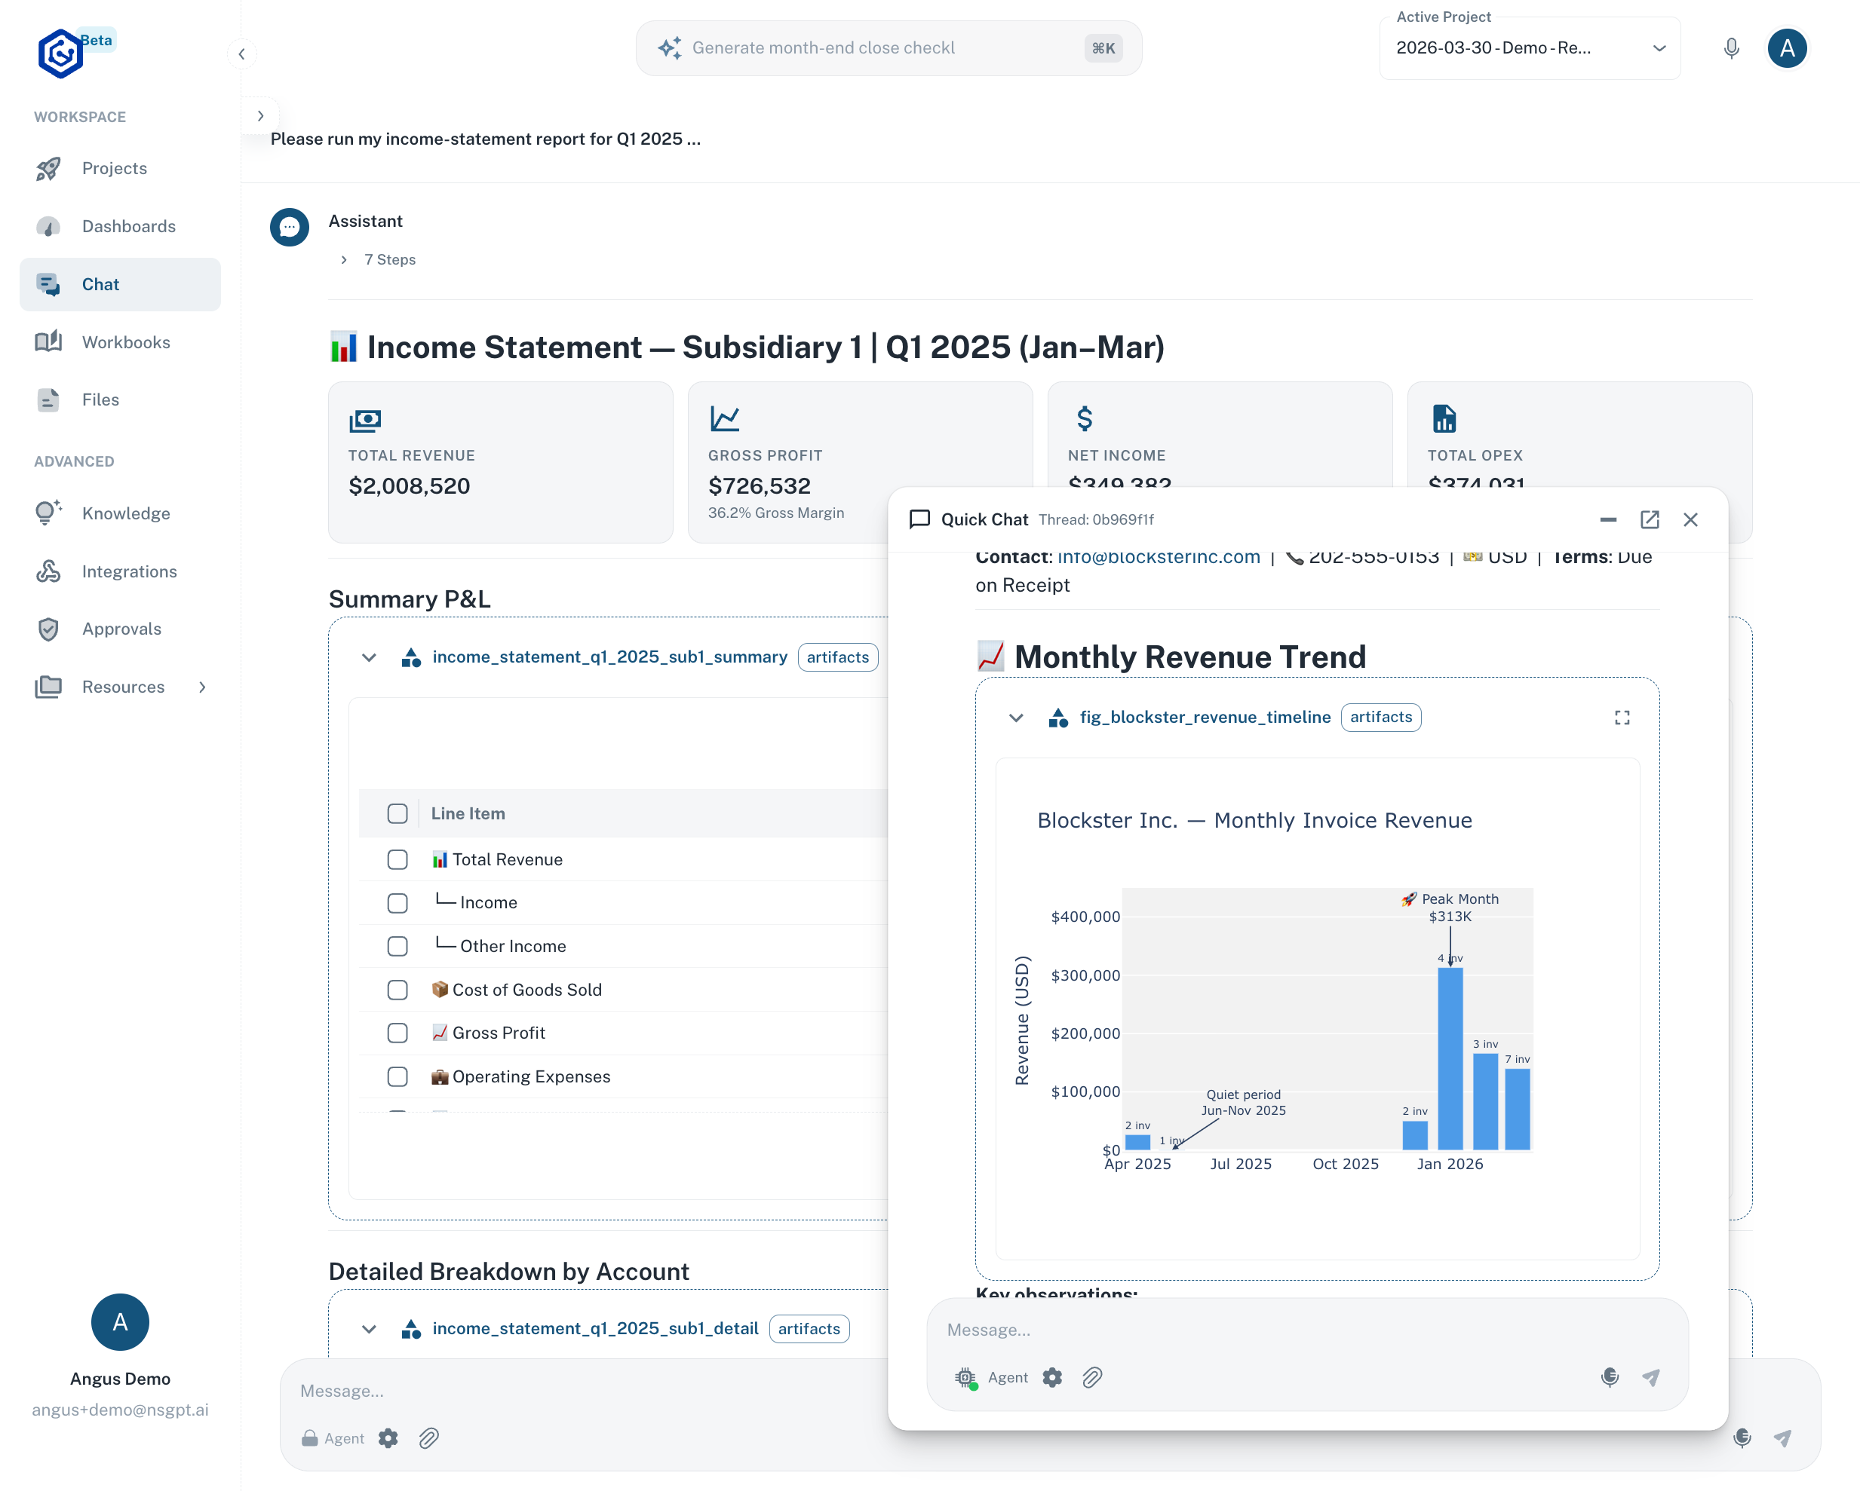Click the artifacts tag on summary artifact
This screenshot has height=1491, width=1860.
point(836,657)
